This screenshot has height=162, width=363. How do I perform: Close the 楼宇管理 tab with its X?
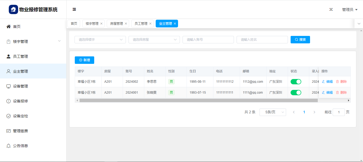(101, 24)
